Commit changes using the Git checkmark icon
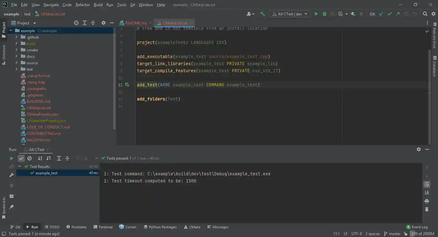438x237 pixels. pyautogui.click(x=389, y=14)
